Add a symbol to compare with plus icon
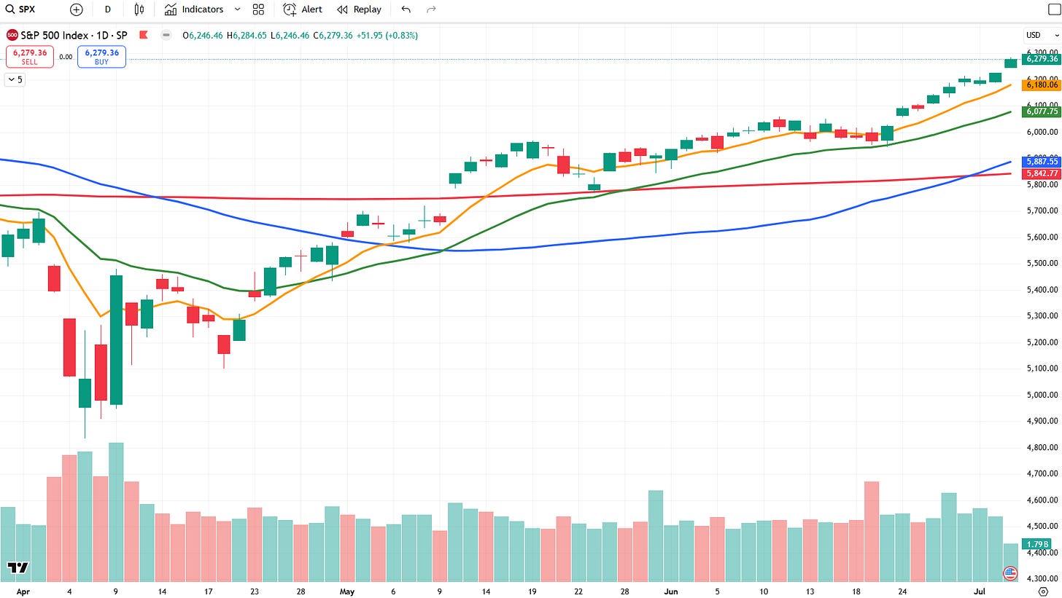The image size is (1062, 598). pyautogui.click(x=77, y=9)
